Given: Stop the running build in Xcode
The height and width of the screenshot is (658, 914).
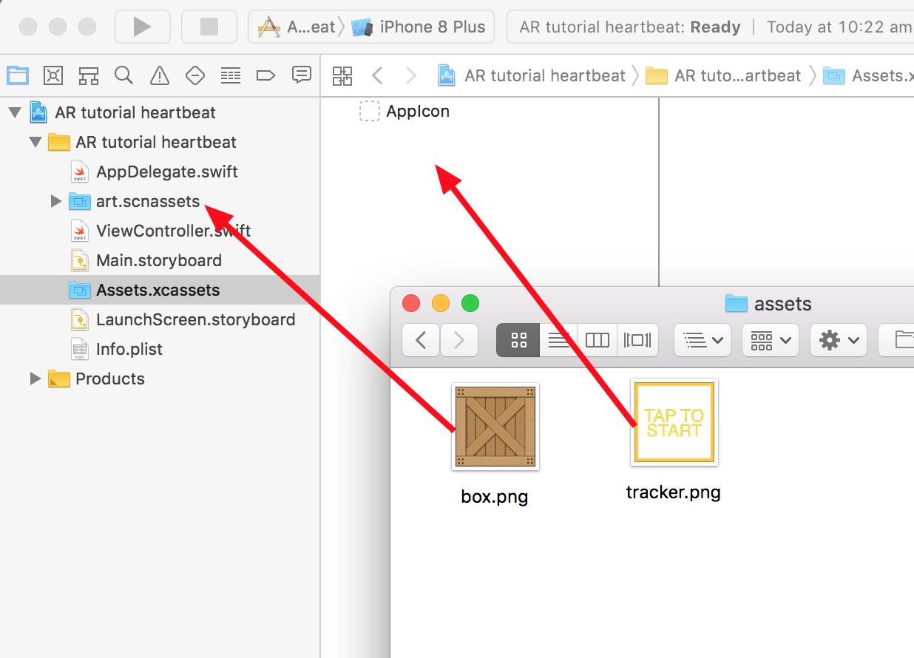Looking at the screenshot, I should [209, 27].
